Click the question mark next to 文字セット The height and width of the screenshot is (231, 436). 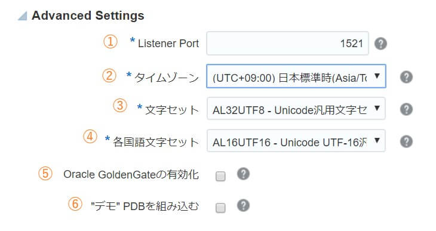point(406,109)
